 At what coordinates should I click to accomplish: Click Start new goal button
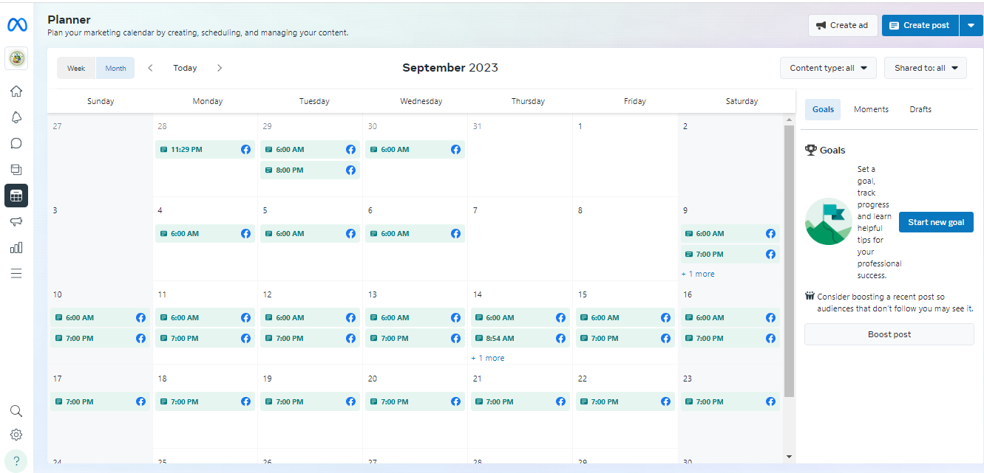point(936,222)
